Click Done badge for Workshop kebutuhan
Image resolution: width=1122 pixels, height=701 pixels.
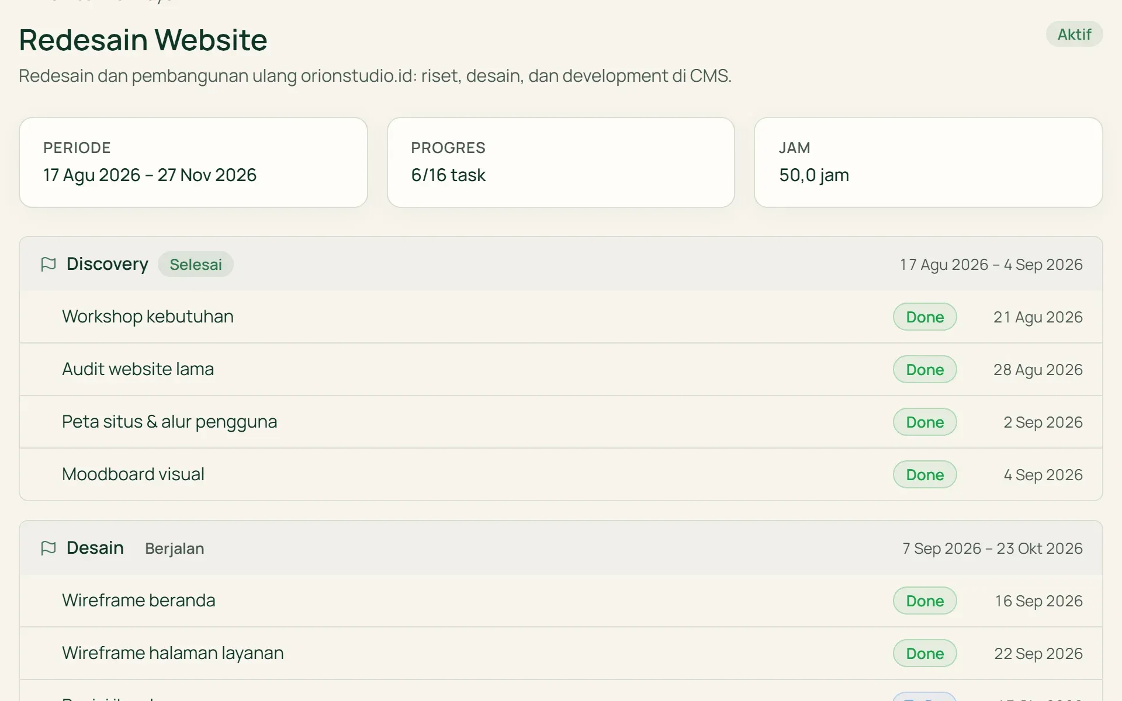coord(924,317)
